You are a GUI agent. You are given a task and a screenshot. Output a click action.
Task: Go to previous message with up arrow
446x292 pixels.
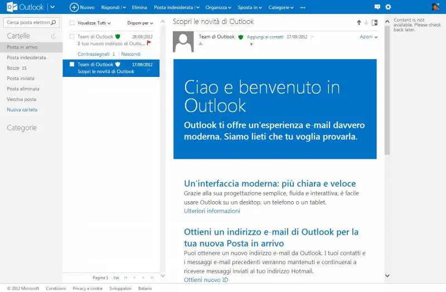(359, 22)
